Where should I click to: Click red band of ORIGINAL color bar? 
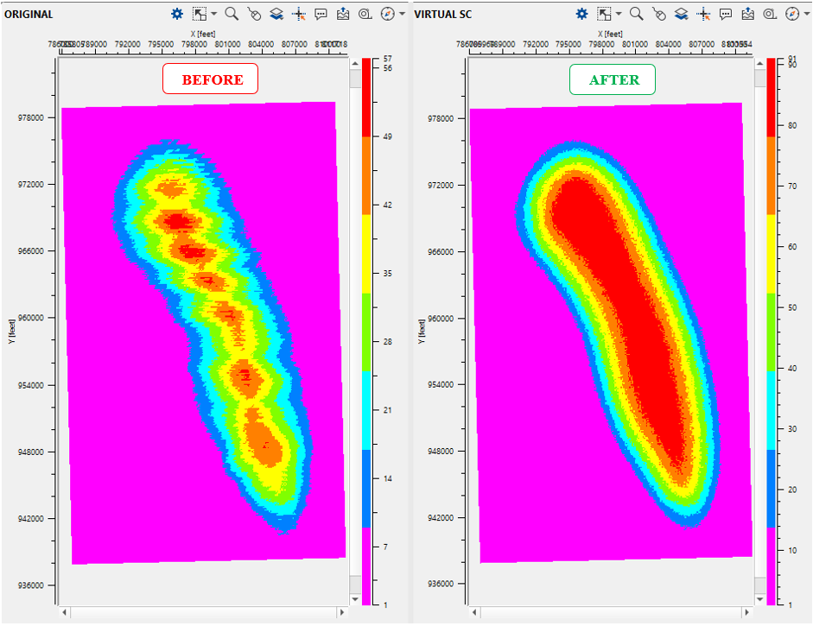pos(367,99)
